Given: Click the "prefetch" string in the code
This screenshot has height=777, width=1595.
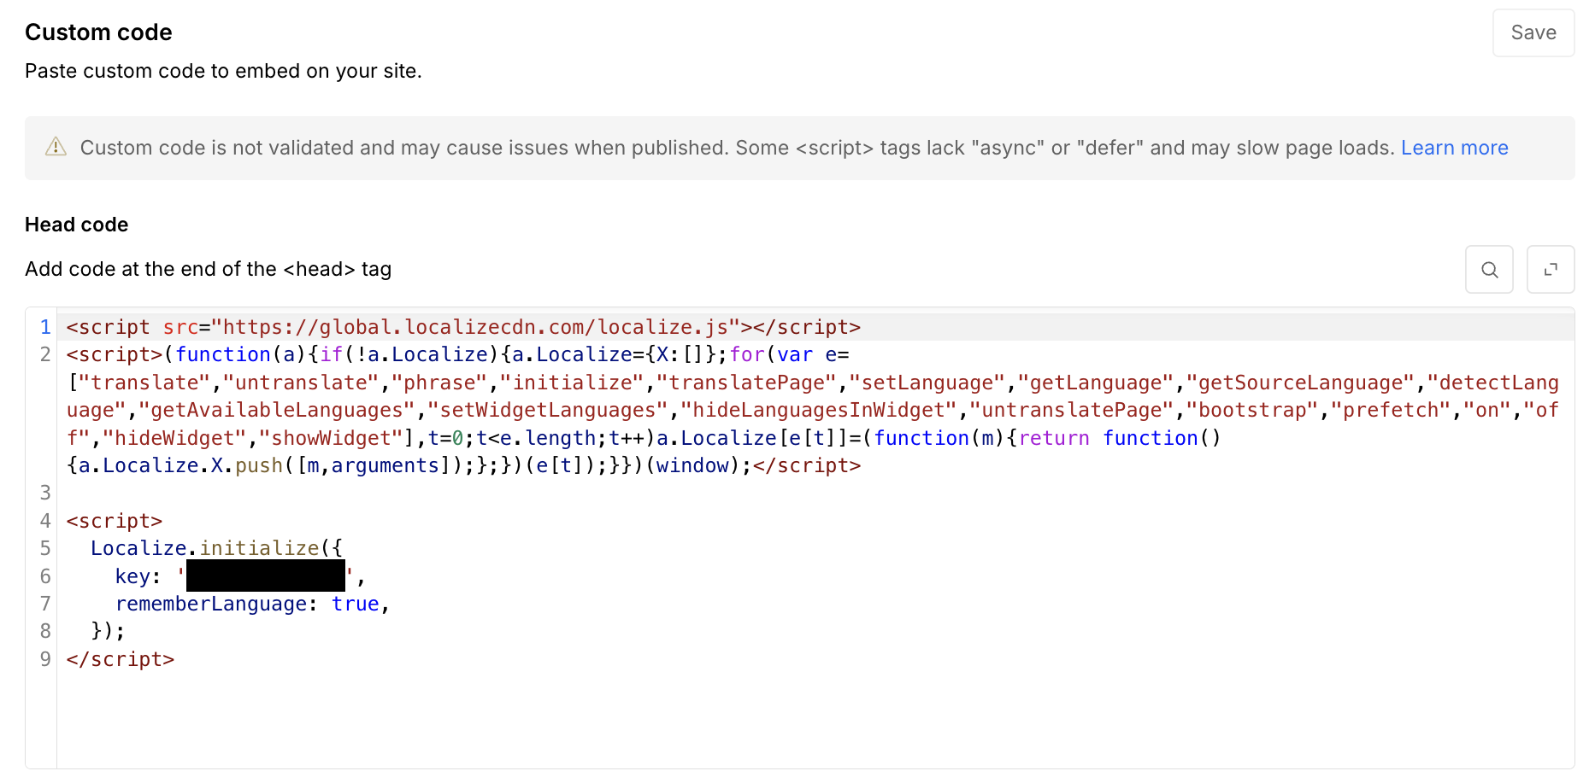Looking at the screenshot, I should point(1391,410).
